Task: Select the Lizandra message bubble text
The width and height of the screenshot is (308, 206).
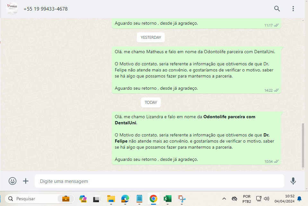Action: click(x=194, y=138)
